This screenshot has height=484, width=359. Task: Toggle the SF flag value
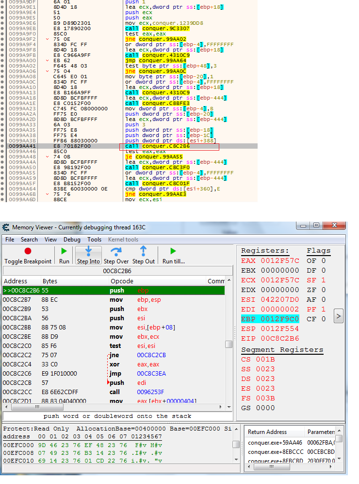click(324, 280)
